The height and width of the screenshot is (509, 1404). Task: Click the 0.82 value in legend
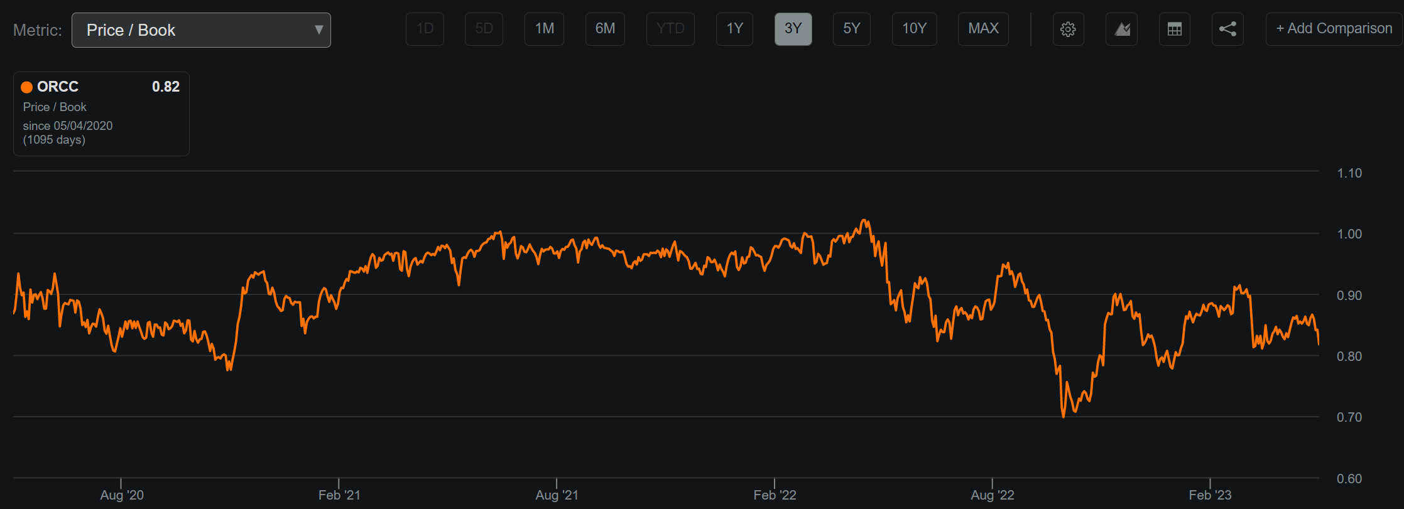coord(166,87)
